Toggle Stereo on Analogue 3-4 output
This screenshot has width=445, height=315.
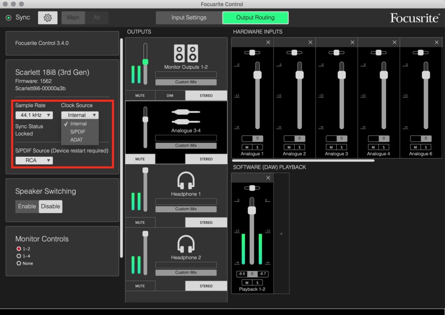[206, 159]
